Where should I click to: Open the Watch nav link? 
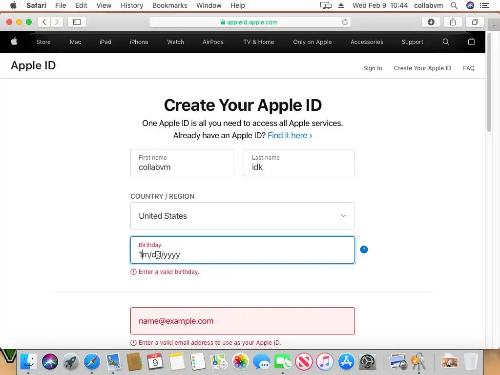[175, 42]
